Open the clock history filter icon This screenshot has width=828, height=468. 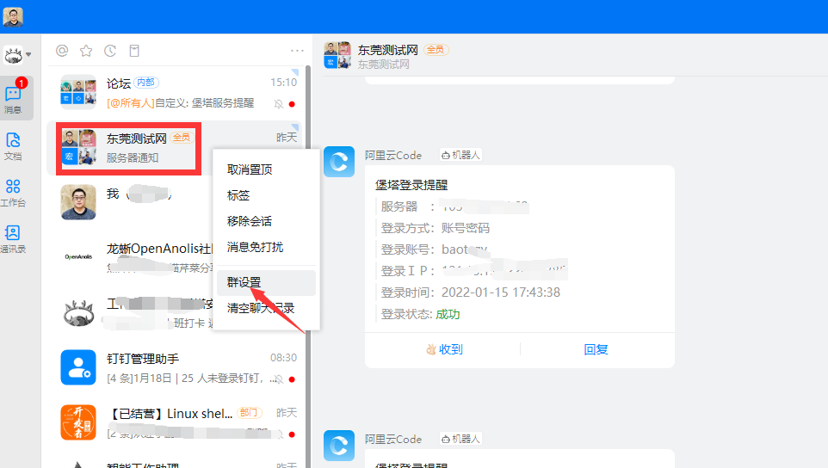110,51
